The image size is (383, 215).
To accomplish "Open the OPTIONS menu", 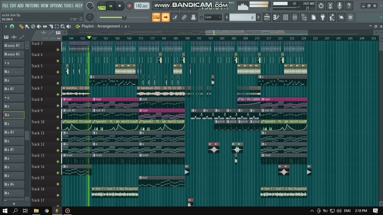I will pyautogui.click(x=56, y=6).
